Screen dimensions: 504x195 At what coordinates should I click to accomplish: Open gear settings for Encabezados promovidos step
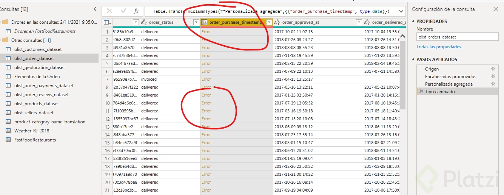click(x=493, y=76)
